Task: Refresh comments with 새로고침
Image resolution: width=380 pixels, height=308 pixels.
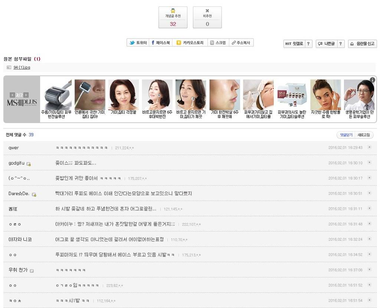Action: [364, 135]
